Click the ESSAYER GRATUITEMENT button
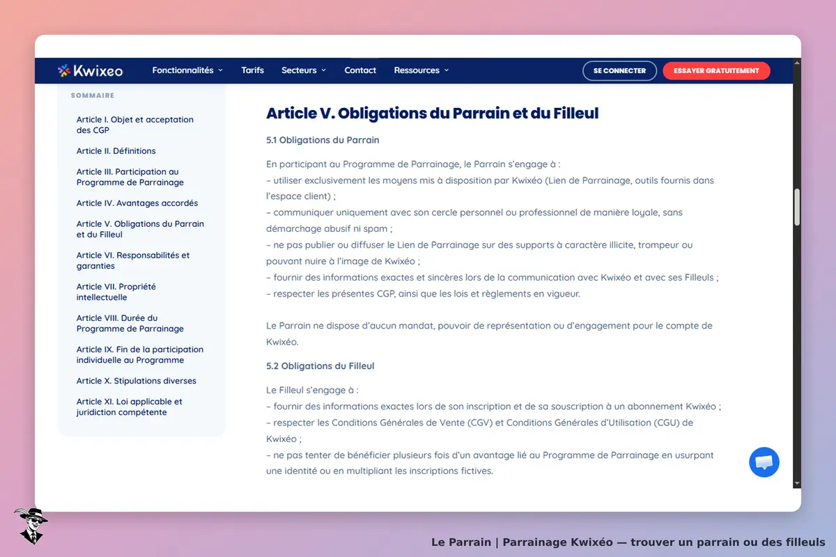This screenshot has width=836, height=557. 716,71
